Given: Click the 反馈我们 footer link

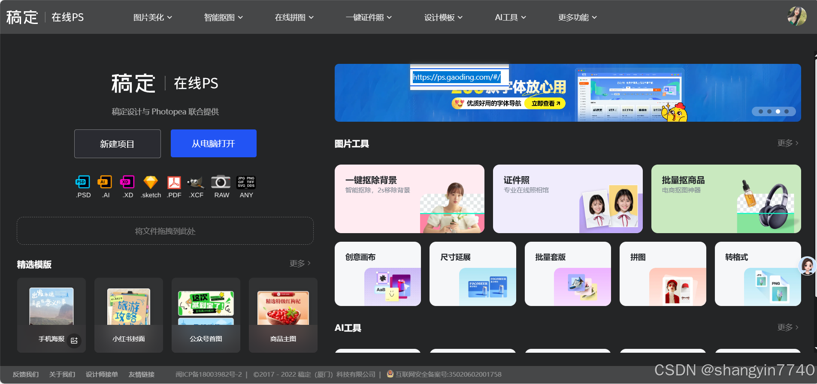Looking at the screenshot, I should click(x=26, y=374).
